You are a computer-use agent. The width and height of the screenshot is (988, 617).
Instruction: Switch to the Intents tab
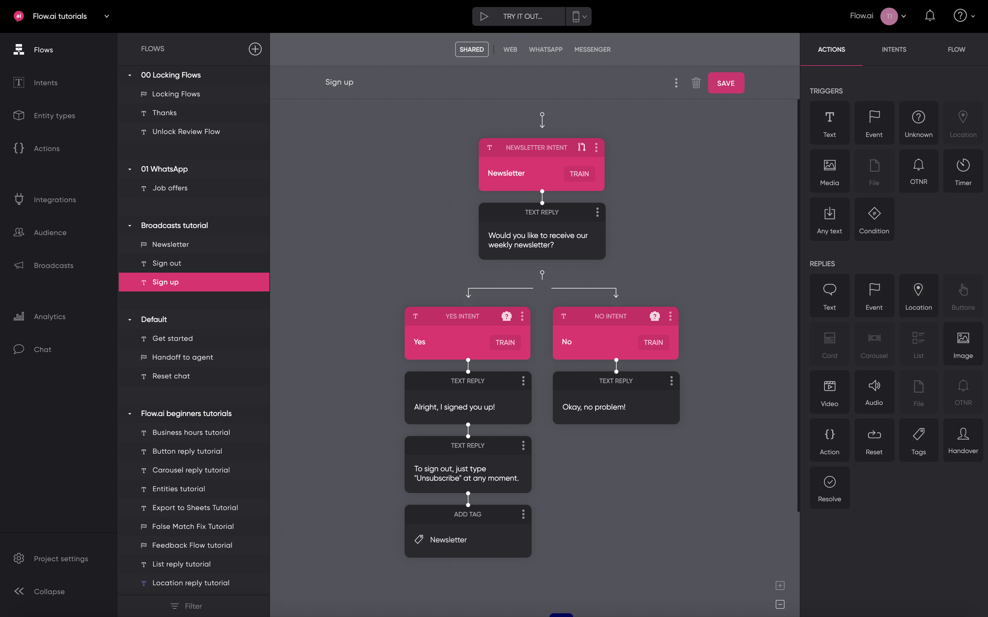(x=894, y=49)
